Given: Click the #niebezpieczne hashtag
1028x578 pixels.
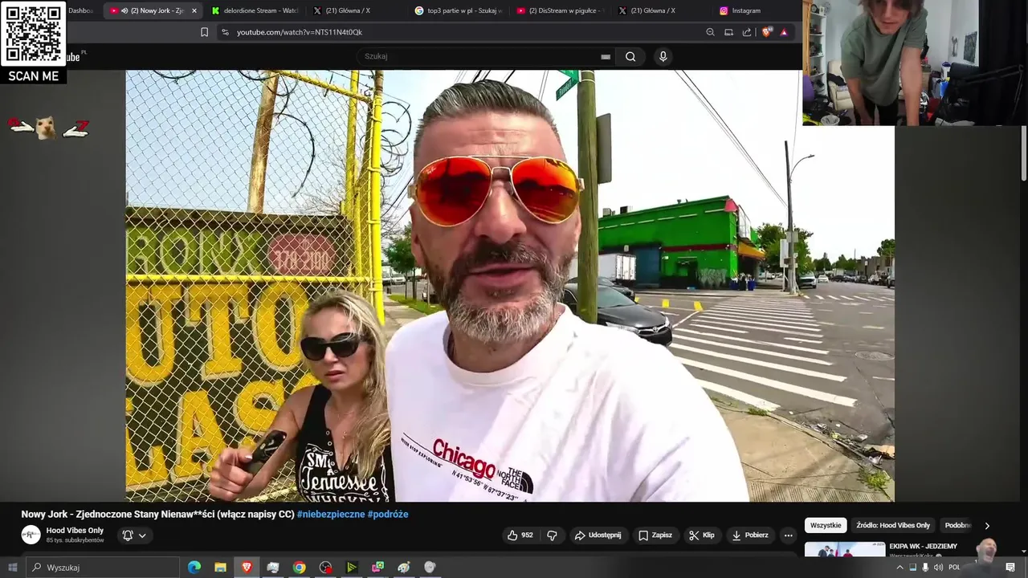Looking at the screenshot, I should click(x=331, y=515).
